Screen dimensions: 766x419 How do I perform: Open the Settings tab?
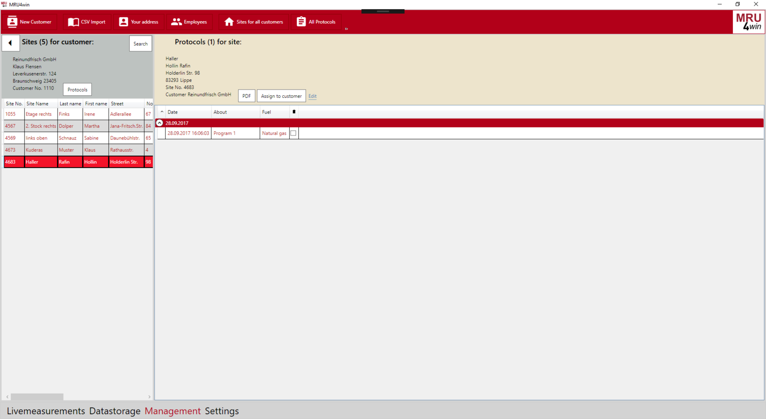tap(222, 411)
